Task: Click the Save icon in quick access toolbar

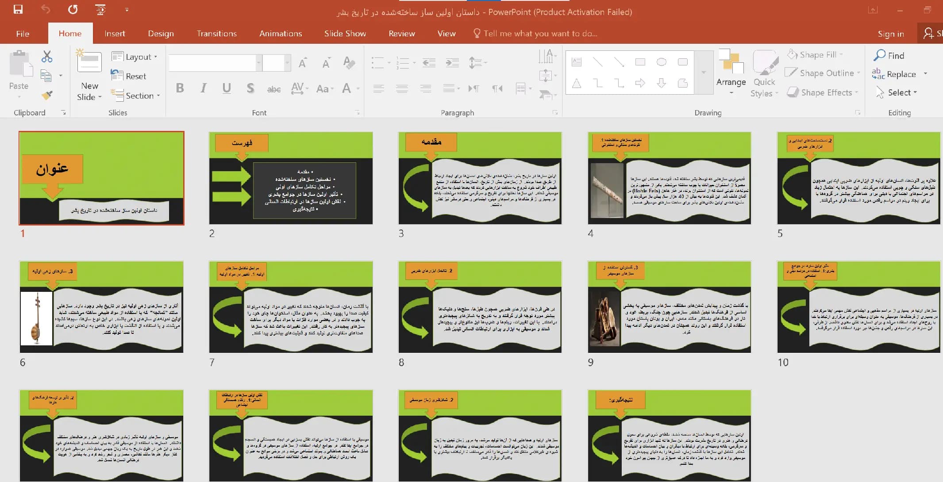Action: click(18, 9)
